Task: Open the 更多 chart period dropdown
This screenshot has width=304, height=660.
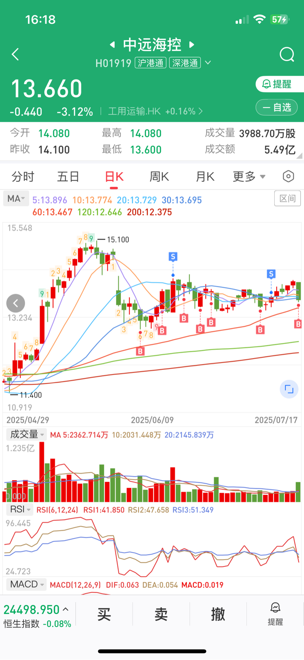Action: (249, 177)
